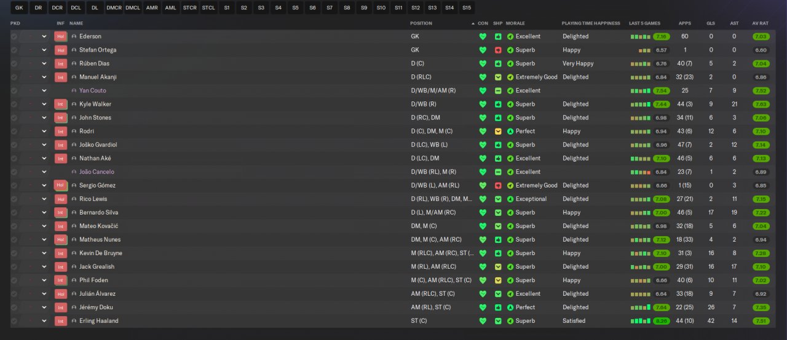Click Ederson's green heart condition icon
Screen dimensions: 787x340
point(483,36)
